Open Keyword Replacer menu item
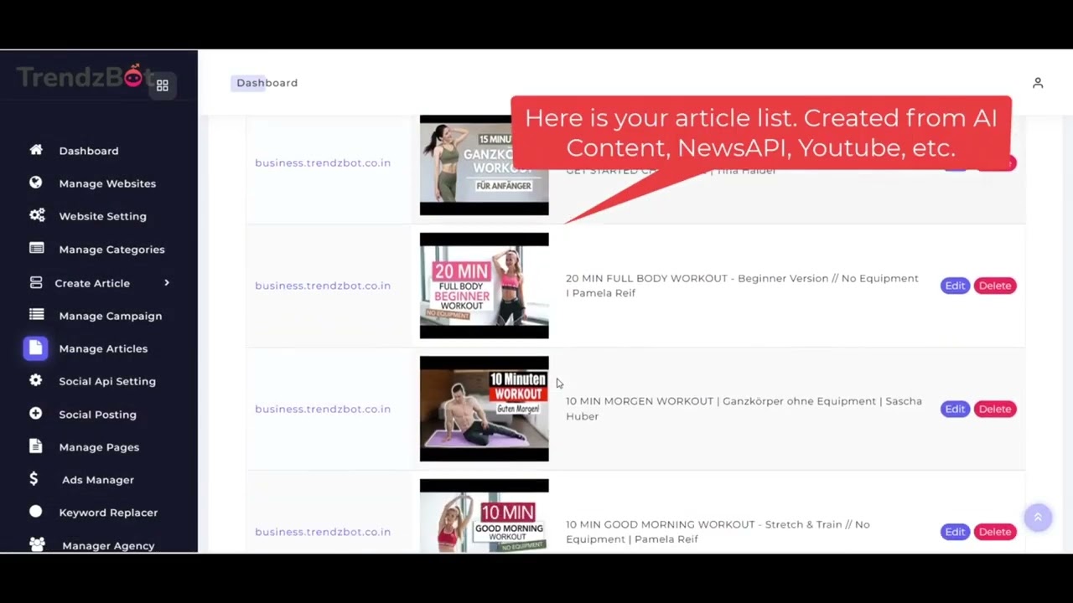This screenshot has width=1073, height=603. [108, 513]
